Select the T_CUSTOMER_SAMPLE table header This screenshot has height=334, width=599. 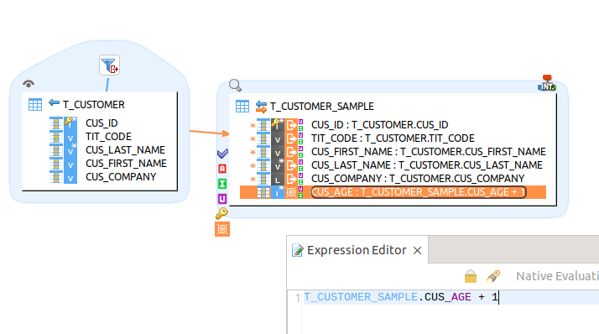click(322, 107)
